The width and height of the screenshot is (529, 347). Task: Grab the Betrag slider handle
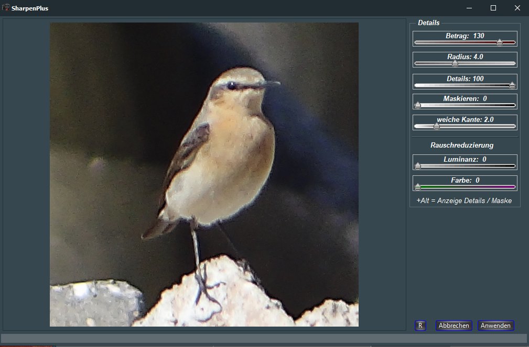[500, 42]
